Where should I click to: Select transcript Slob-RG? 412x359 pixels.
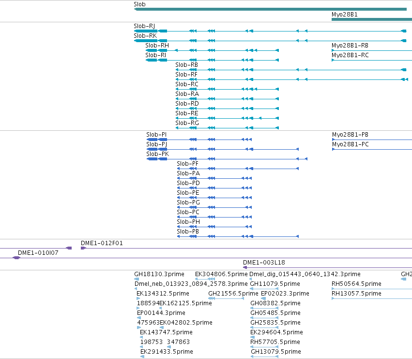point(187,123)
